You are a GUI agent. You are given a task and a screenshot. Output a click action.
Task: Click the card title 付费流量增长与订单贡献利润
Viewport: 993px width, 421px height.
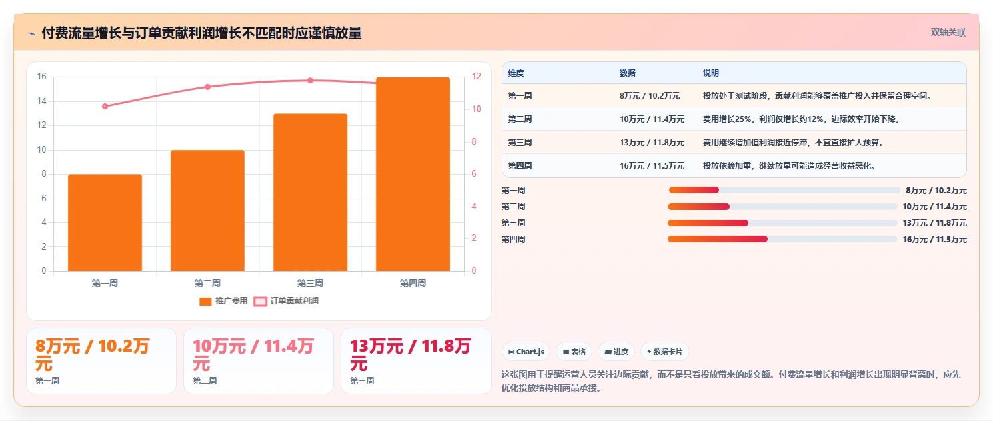(x=201, y=33)
